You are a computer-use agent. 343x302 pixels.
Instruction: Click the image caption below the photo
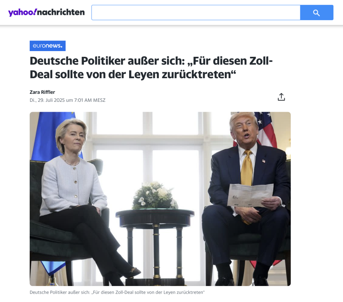(x=117, y=292)
